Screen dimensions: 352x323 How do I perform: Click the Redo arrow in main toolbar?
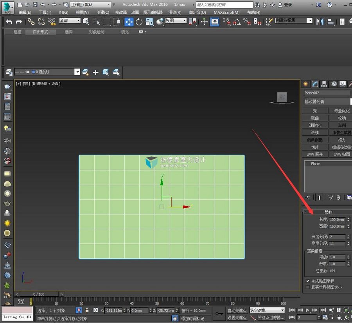click(x=19, y=22)
